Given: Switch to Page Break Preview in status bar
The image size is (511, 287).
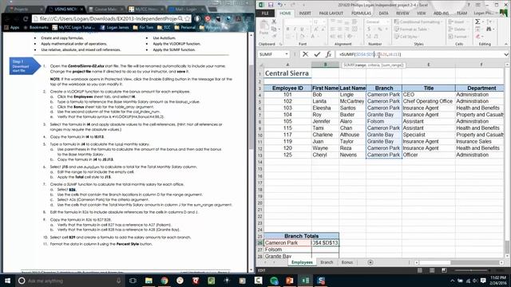Looking at the screenshot, I should [444, 270].
